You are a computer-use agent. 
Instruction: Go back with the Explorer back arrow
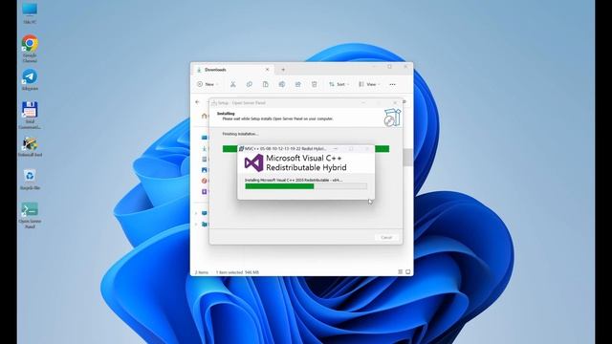click(198, 102)
